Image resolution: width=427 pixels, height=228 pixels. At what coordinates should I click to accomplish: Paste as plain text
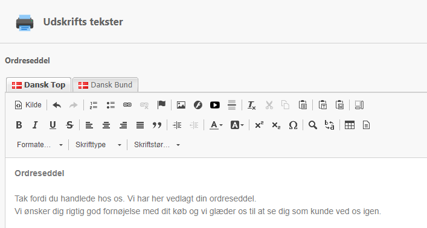[x=323, y=105]
